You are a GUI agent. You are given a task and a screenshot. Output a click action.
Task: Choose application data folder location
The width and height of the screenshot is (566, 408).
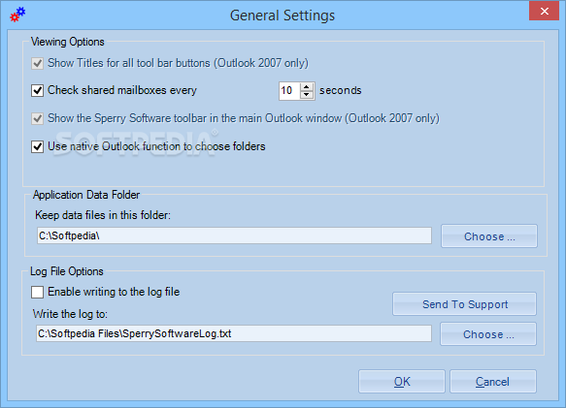click(x=489, y=236)
